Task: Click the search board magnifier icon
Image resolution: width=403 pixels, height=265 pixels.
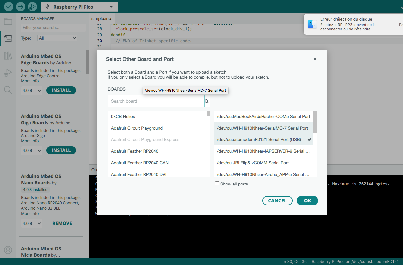Action: 207,101
